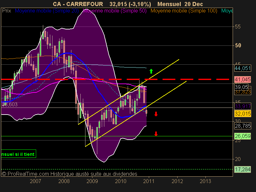Select the green up arrow annotation
This screenshot has height=192, width=256.
(x=151, y=71)
